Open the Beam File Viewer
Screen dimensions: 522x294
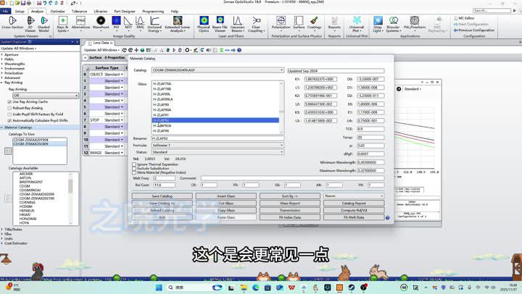(x=220, y=24)
